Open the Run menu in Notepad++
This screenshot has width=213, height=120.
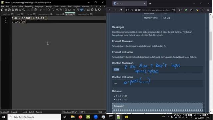click(x=70, y=6)
